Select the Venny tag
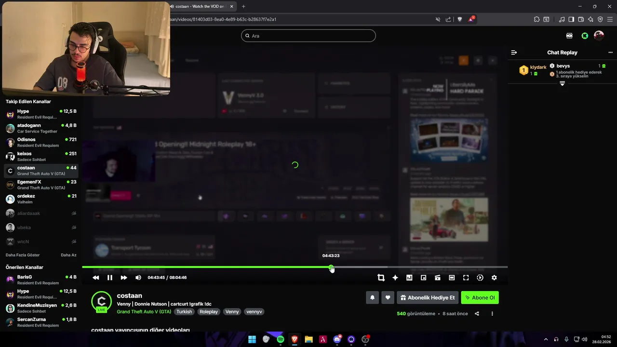This screenshot has width=617, height=347. pyautogui.click(x=232, y=312)
